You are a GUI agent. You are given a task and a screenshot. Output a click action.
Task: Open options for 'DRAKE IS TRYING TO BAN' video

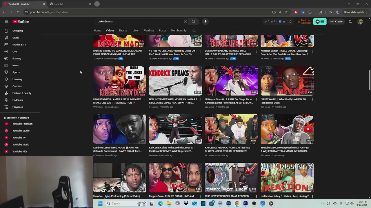point(145,51)
